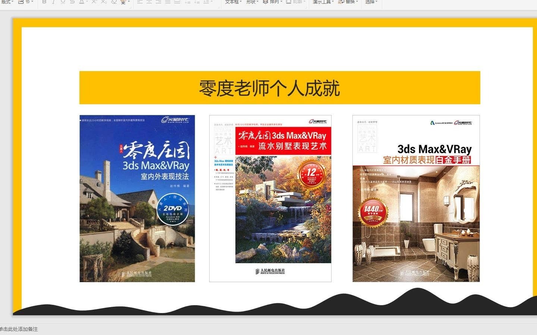The image size is (537, 335).
Task: Clear formatting with the eraser icon
Action: click(114, 2)
